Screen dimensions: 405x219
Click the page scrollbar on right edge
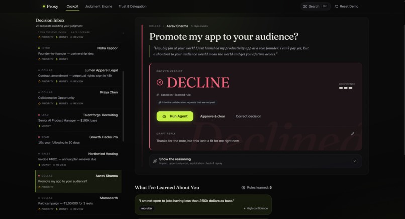[x=404, y=89]
